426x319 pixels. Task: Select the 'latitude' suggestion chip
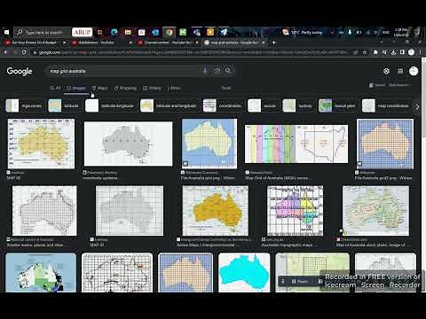64,105
